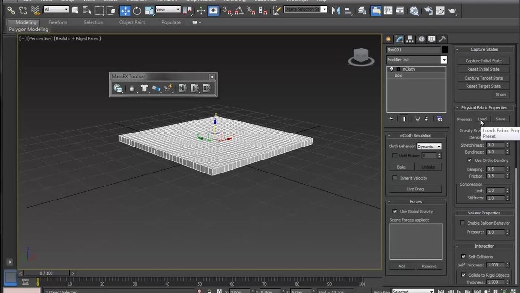The width and height of the screenshot is (520, 293).
Task: Select the Create Constraint tool
Action: pos(156,88)
